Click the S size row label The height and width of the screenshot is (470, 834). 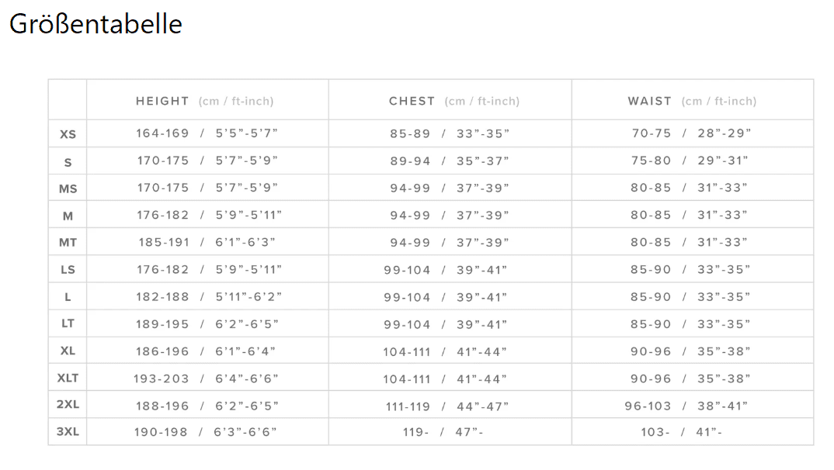click(68, 162)
